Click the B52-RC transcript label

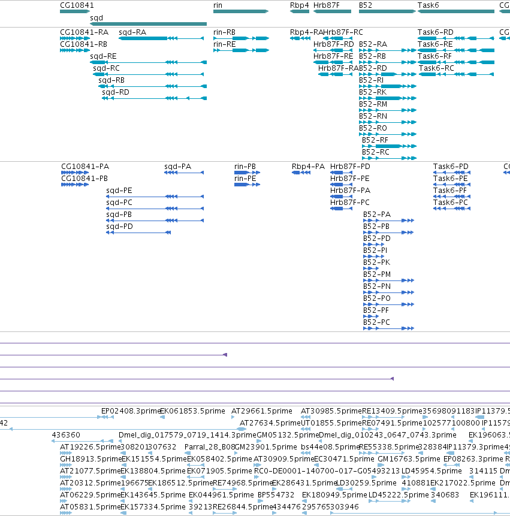pos(376,152)
